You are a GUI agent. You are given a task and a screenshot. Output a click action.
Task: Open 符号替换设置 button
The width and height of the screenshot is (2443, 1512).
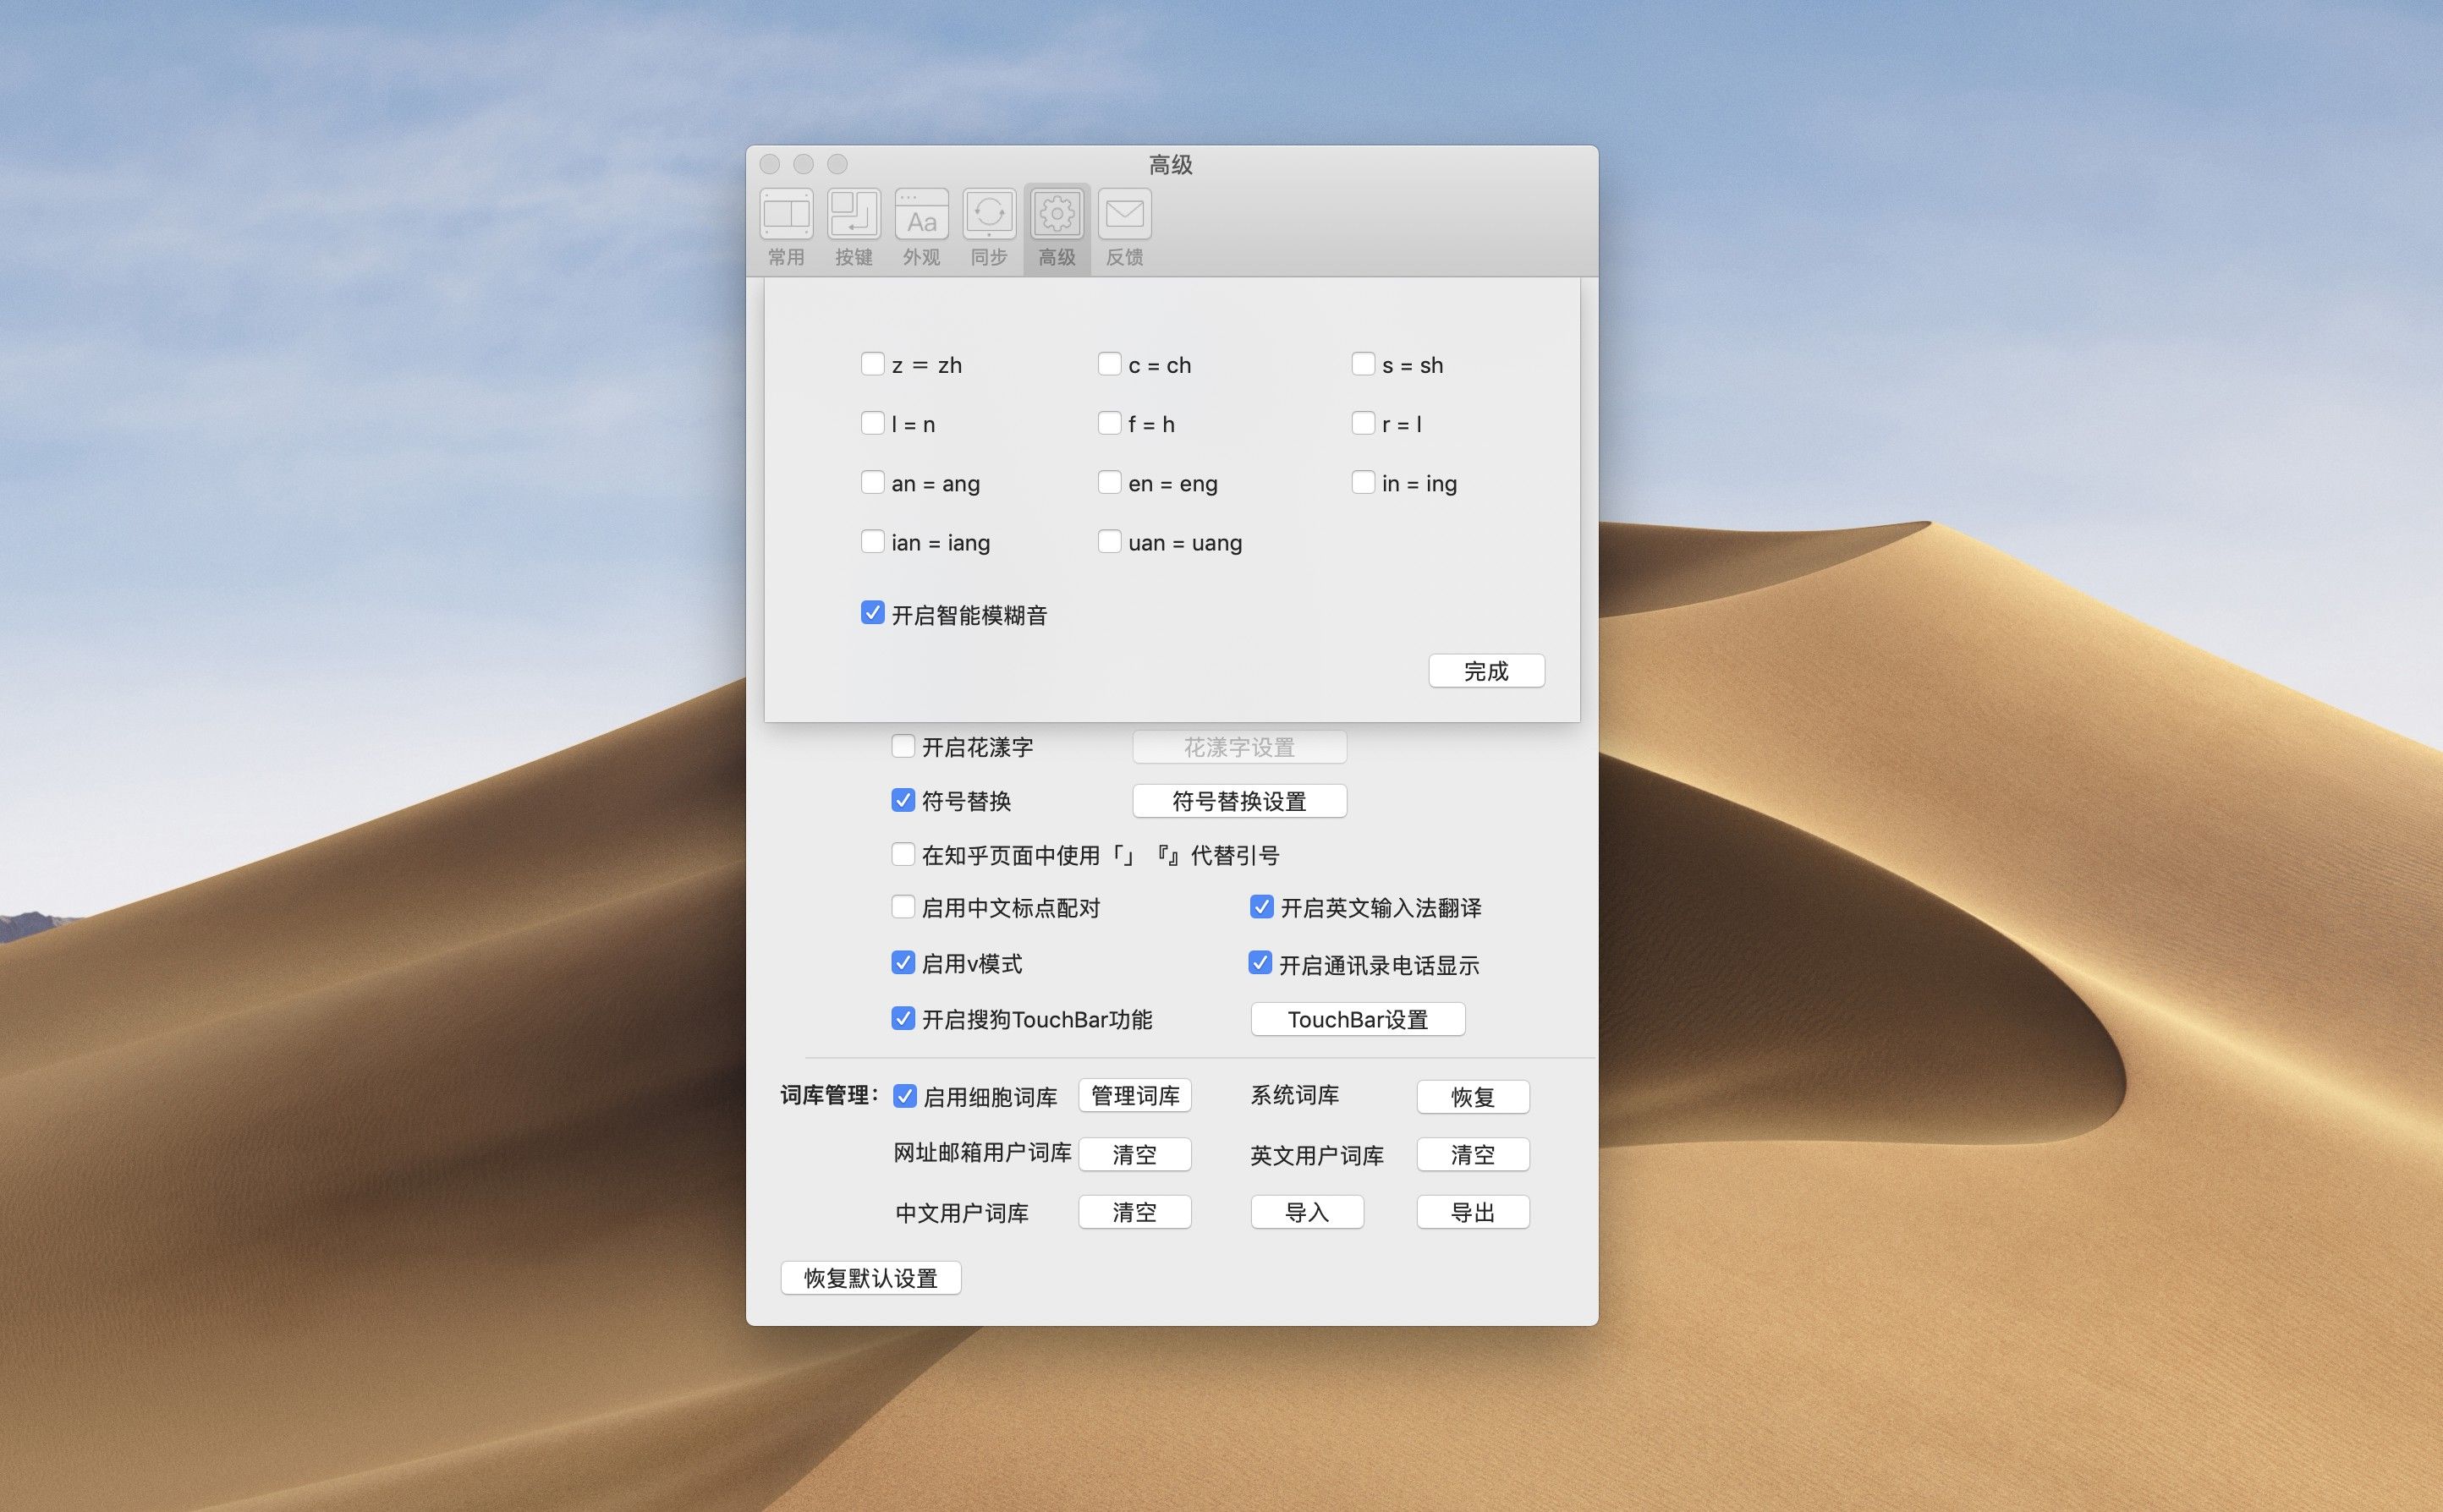coord(1239,801)
